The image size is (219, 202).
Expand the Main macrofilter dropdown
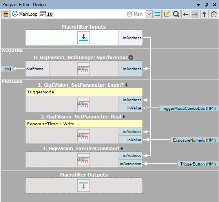(x=149, y=14)
